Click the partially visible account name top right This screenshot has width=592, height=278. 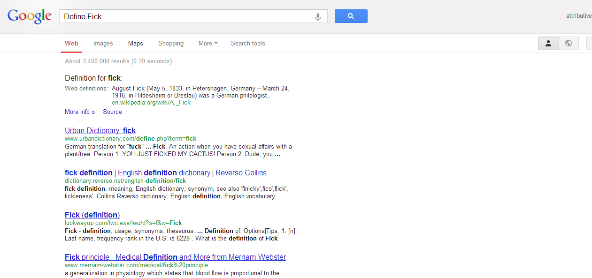579,16
